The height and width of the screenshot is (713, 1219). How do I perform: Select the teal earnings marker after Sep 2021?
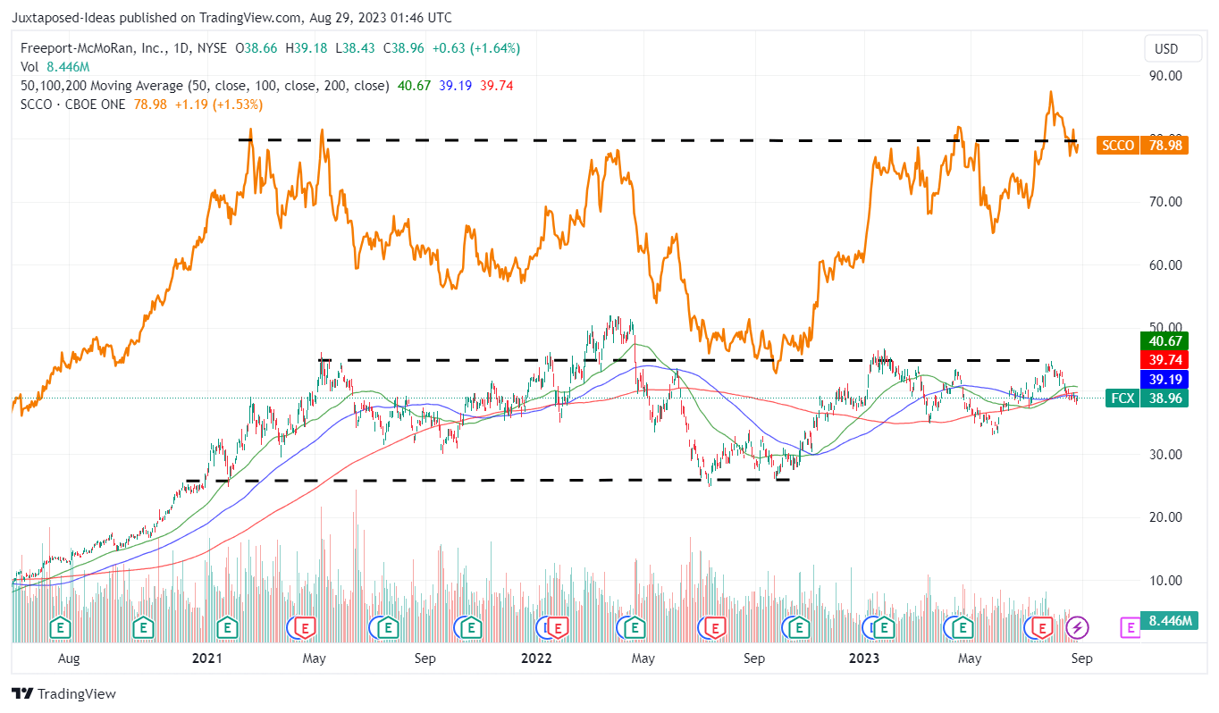[469, 628]
